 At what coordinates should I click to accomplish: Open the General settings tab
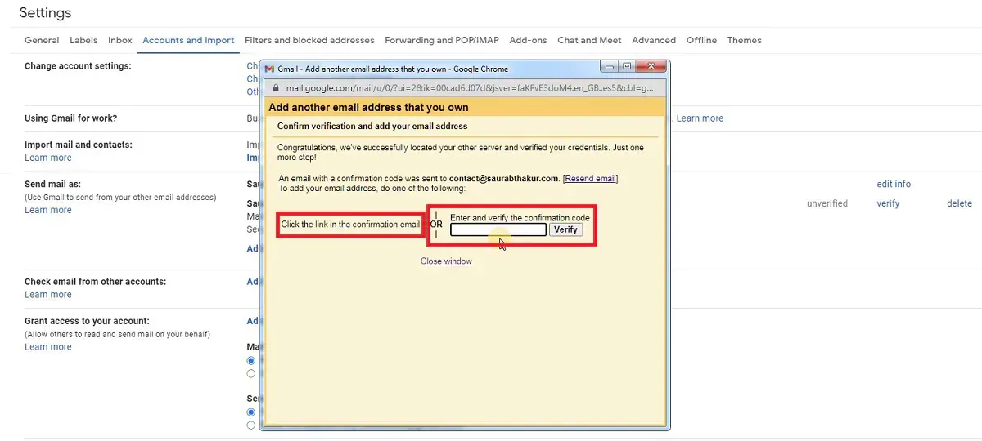point(42,40)
